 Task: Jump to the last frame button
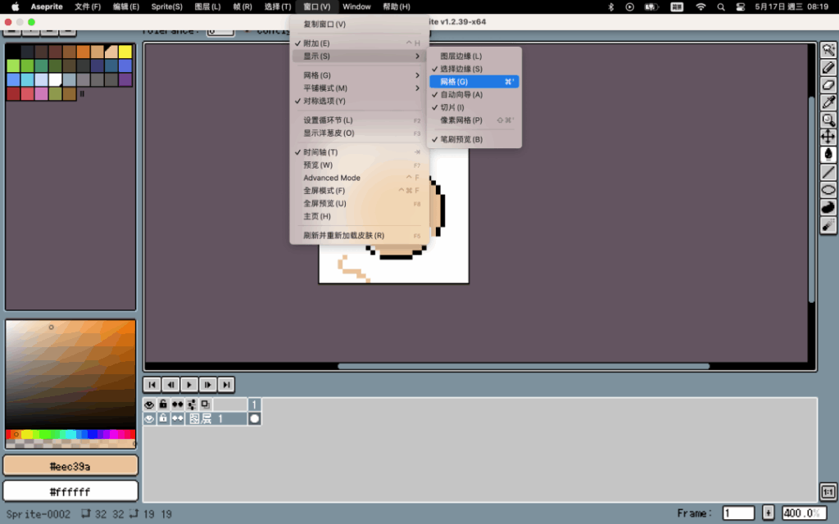click(225, 384)
